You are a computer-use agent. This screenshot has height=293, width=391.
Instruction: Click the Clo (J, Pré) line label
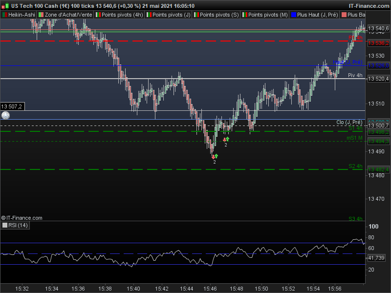pyautogui.click(x=349, y=122)
